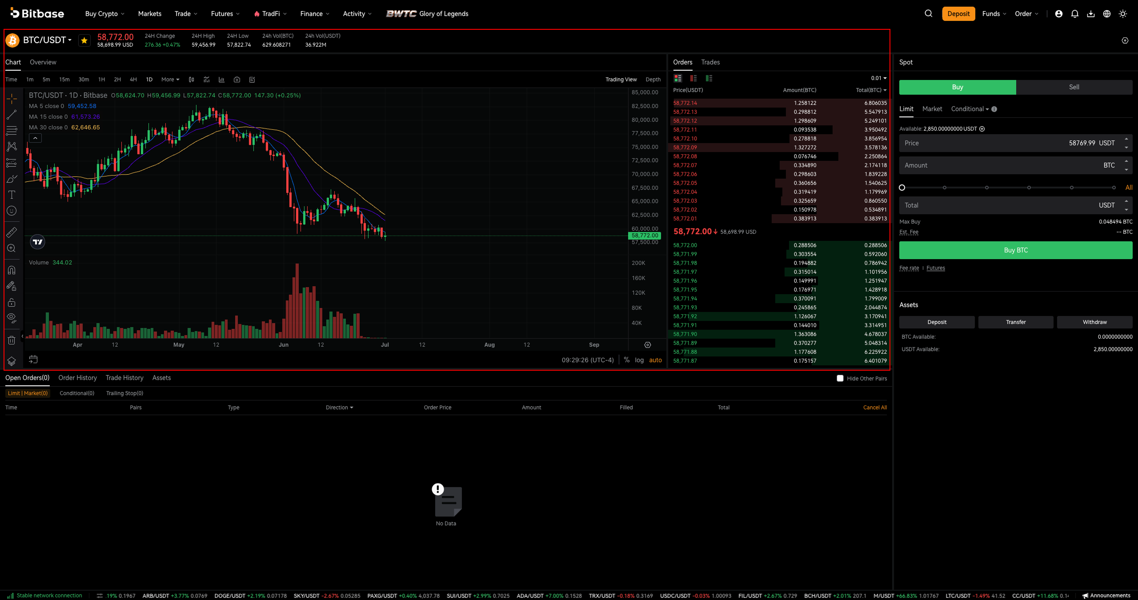Open the indicators icon in chart toolbar
The height and width of the screenshot is (600, 1138).
point(206,80)
